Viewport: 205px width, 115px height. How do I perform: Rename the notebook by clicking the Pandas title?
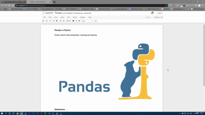click(x=58, y=13)
